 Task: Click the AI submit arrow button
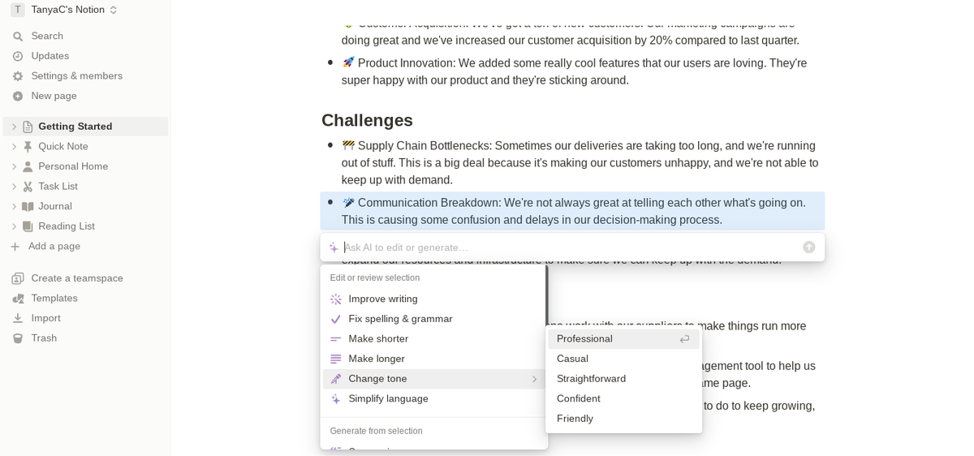808,247
